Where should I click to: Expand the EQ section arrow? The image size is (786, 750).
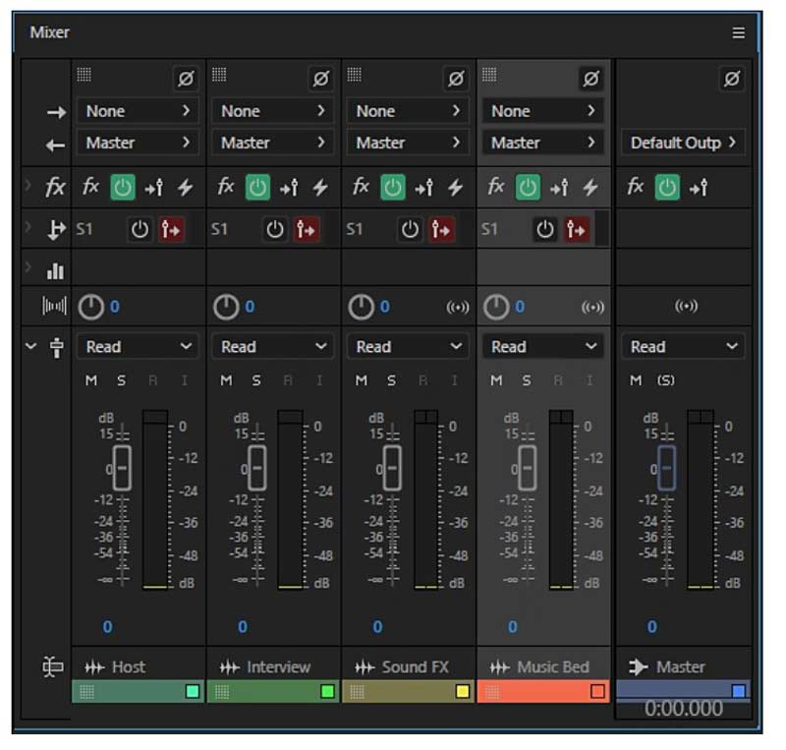(x=28, y=267)
